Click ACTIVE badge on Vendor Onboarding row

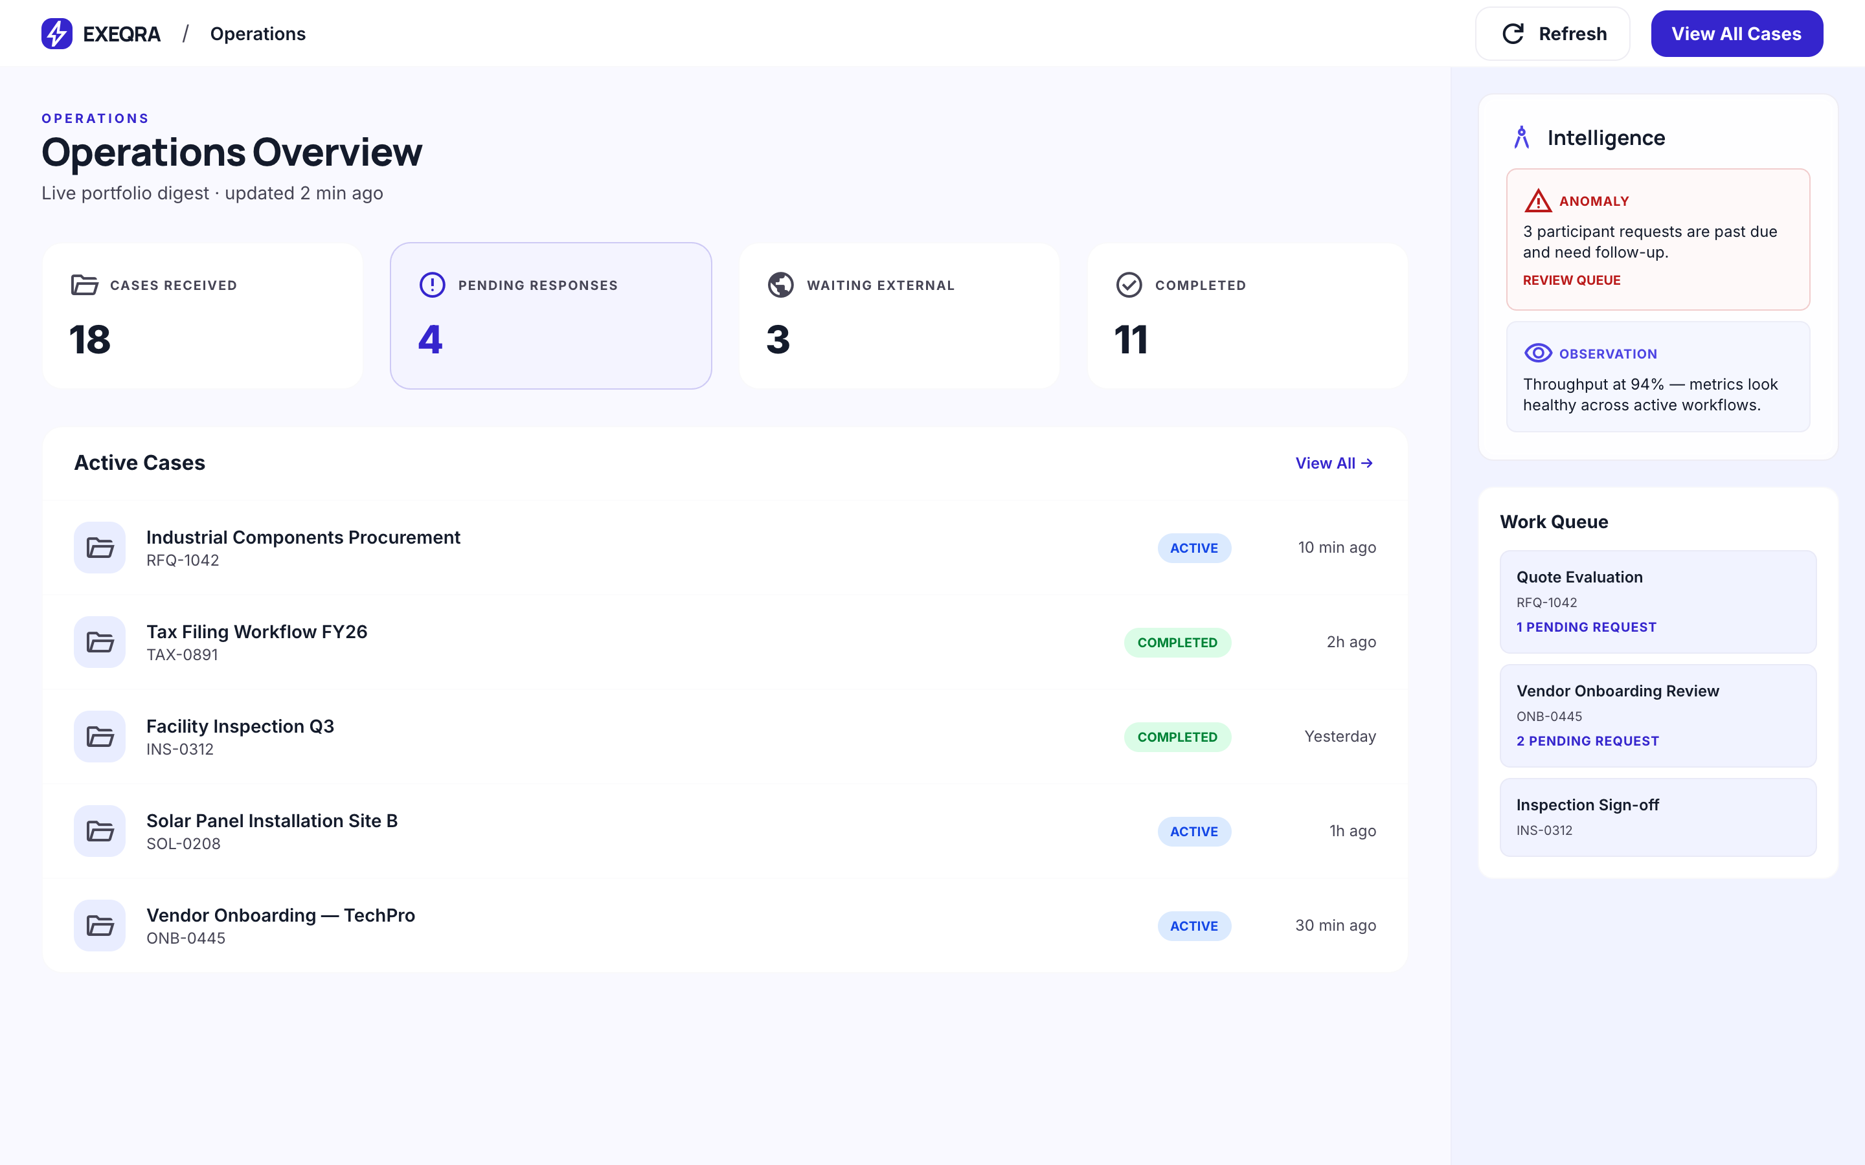pyautogui.click(x=1193, y=926)
